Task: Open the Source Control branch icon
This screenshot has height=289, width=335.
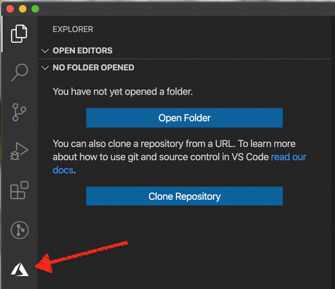Action: point(19,112)
